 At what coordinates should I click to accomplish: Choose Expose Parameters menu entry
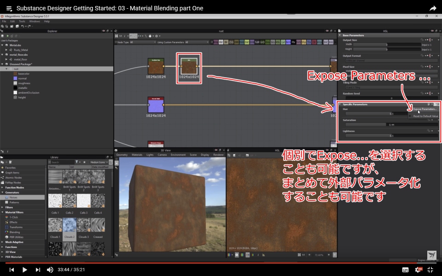click(x=425, y=109)
